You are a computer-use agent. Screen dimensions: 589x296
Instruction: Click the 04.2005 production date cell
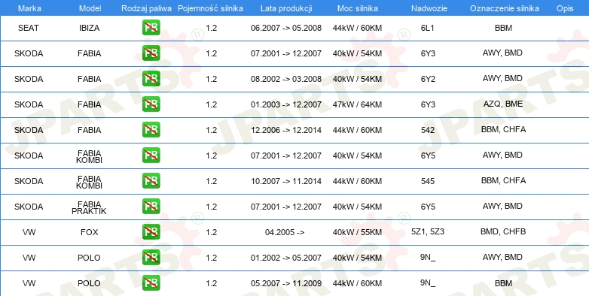coord(285,232)
